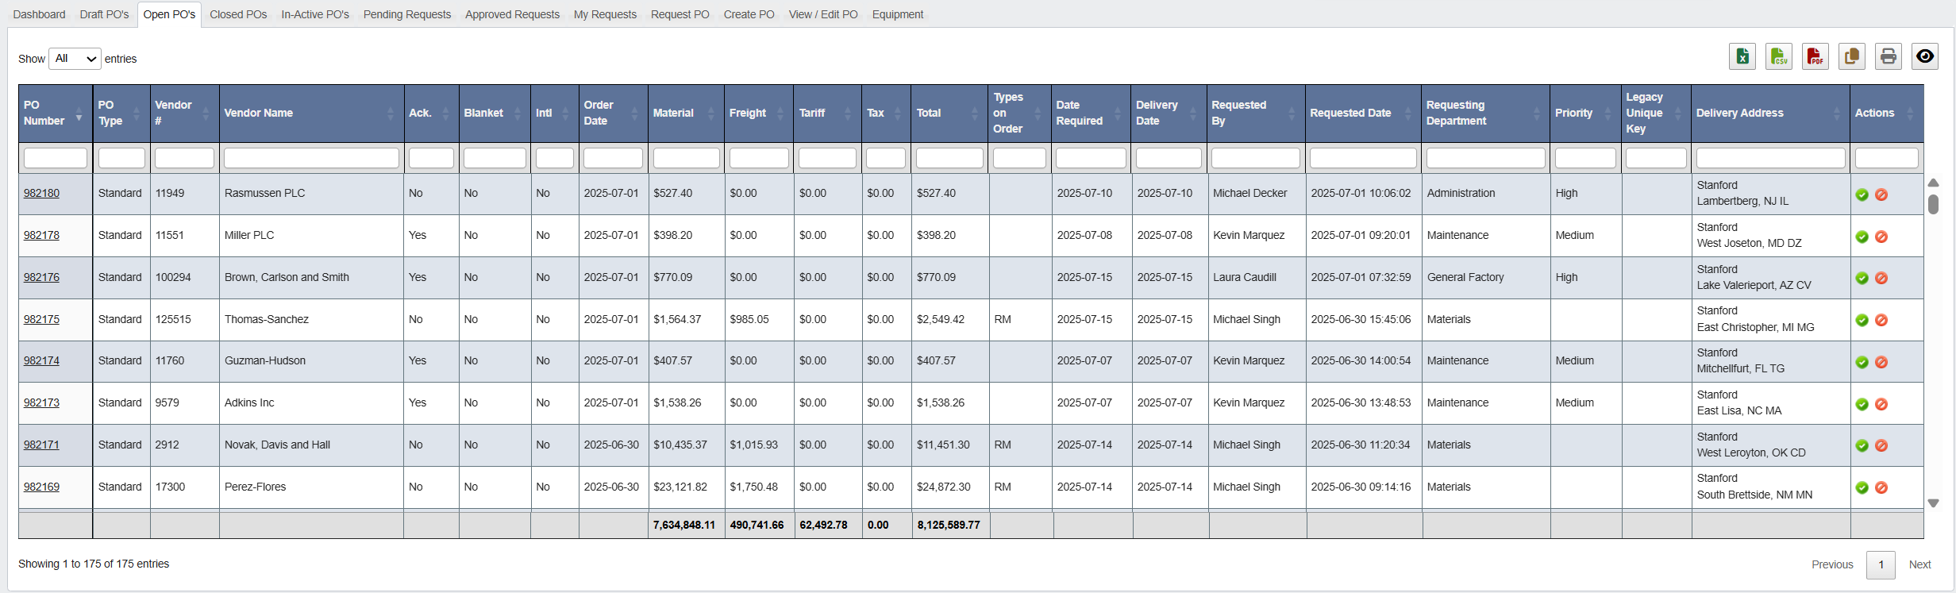Select the Rasmussen PLC vendor cell
Image resolution: width=1956 pixels, height=593 pixels.
[311, 194]
